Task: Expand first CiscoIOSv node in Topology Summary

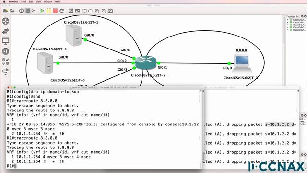Action: coord(287,20)
